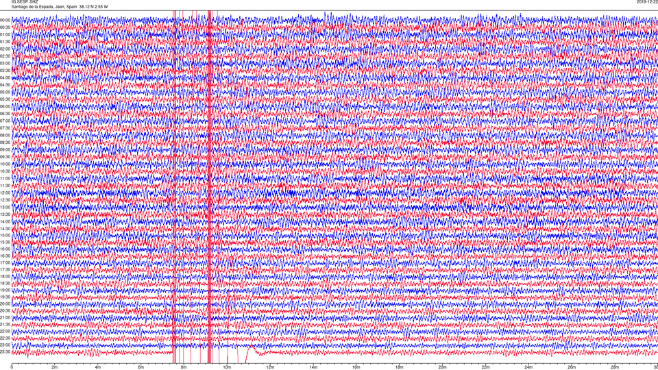Select the 19:30 time row label
658x370 pixels.
point(5,297)
